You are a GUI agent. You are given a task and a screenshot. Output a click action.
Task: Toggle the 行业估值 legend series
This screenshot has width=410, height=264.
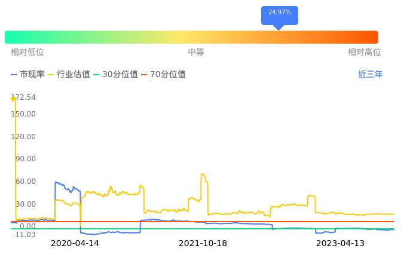tap(69, 75)
